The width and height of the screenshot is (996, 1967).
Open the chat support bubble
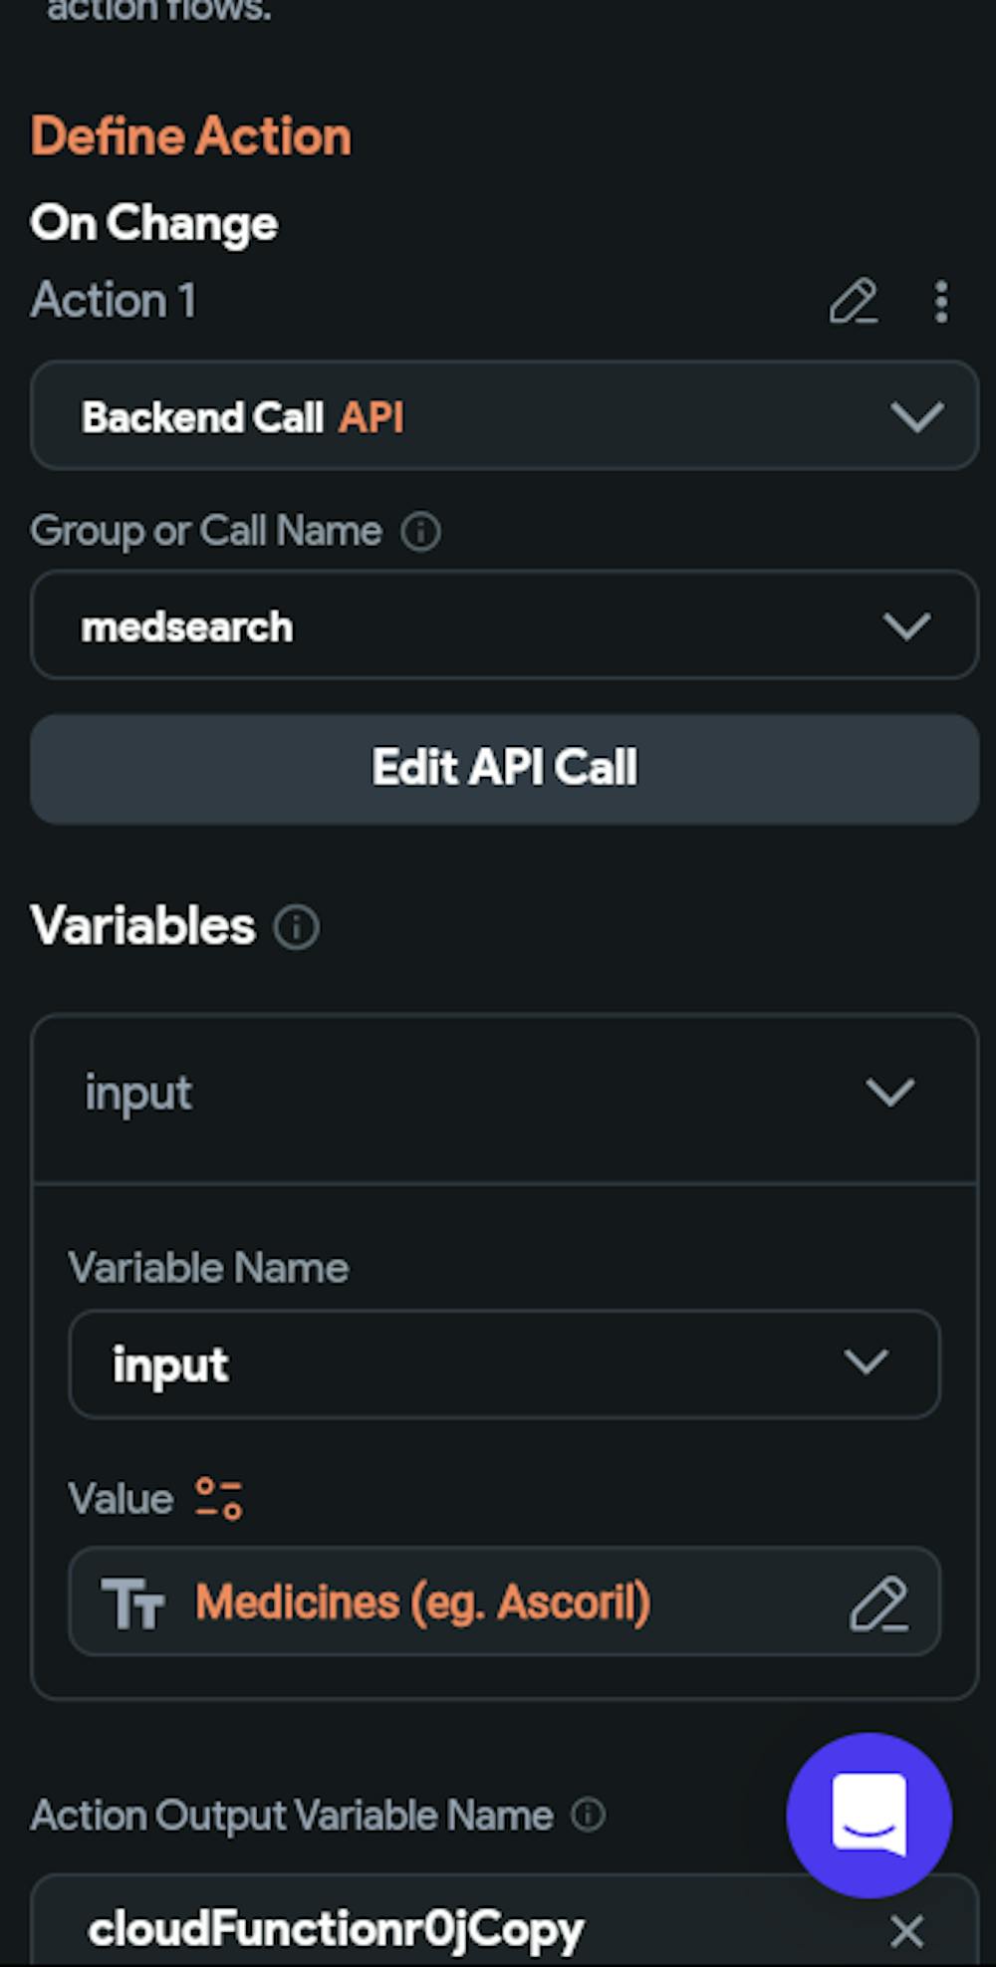coord(869,1815)
